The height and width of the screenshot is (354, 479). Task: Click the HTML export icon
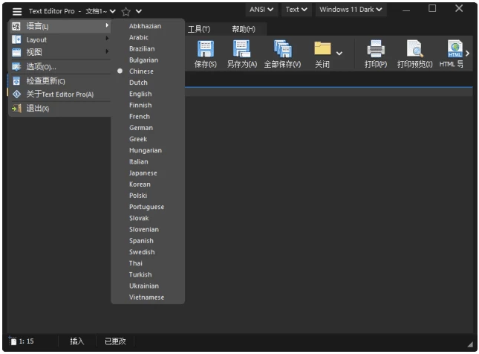[454, 49]
